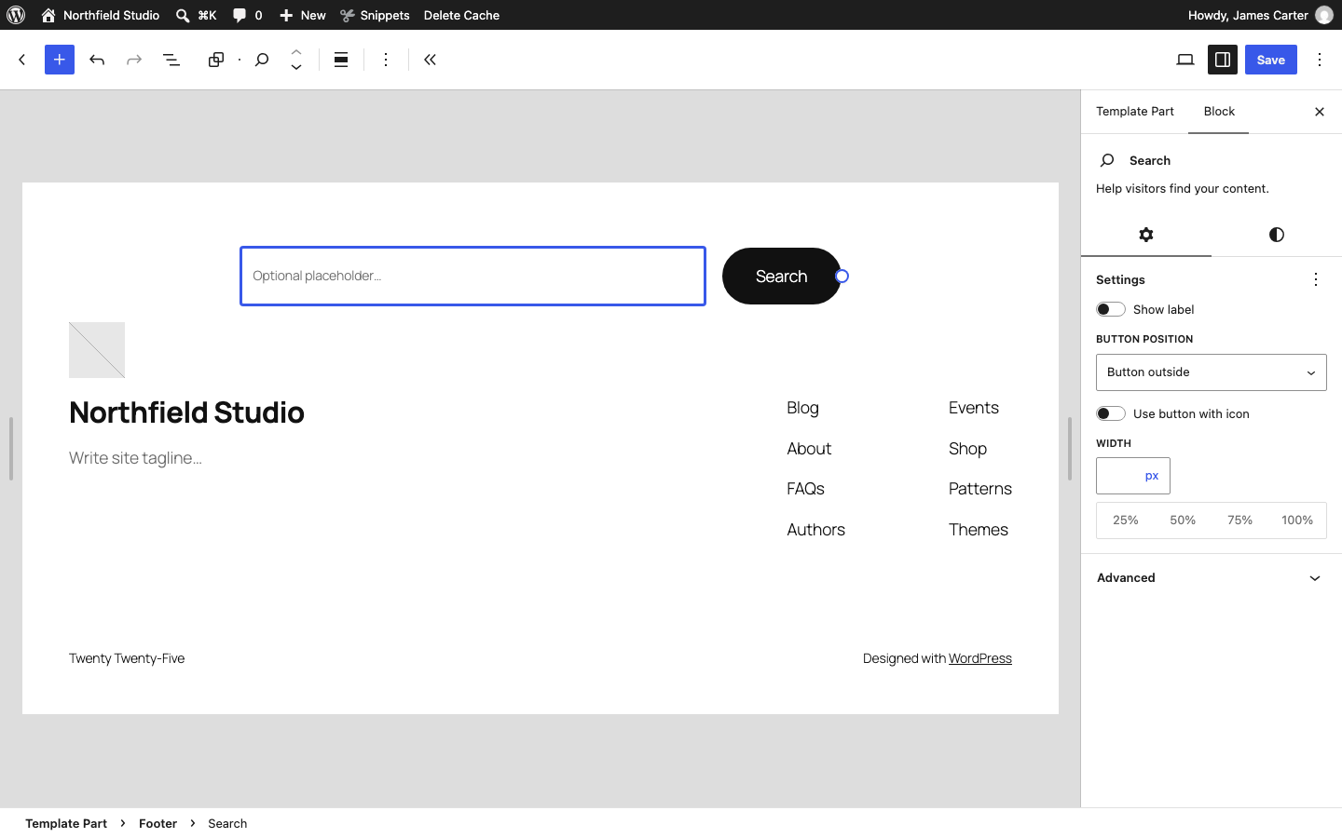The height and width of the screenshot is (838, 1342).
Task: Set search width to 25%
Action: (1126, 520)
